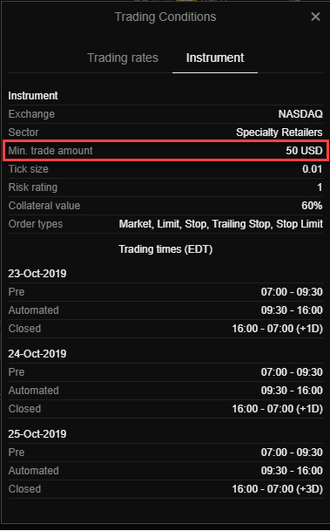Click the Trading Conditions title text

click(165, 17)
